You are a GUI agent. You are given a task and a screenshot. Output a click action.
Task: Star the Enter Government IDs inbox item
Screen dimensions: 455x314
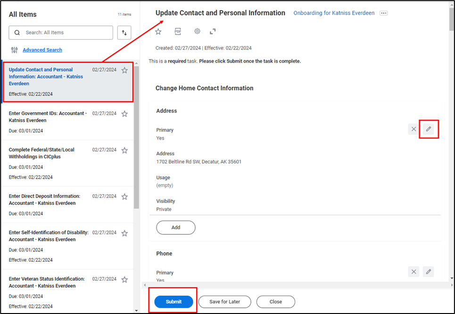click(x=124, y=114)
